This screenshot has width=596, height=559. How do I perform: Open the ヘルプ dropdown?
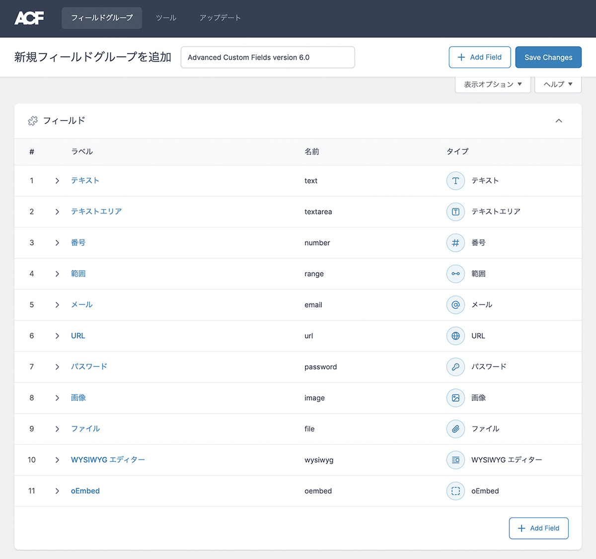coord(558,84)
